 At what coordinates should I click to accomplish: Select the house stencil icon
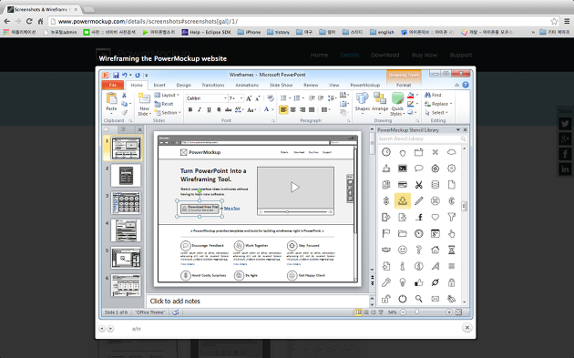tap(435, 250)
